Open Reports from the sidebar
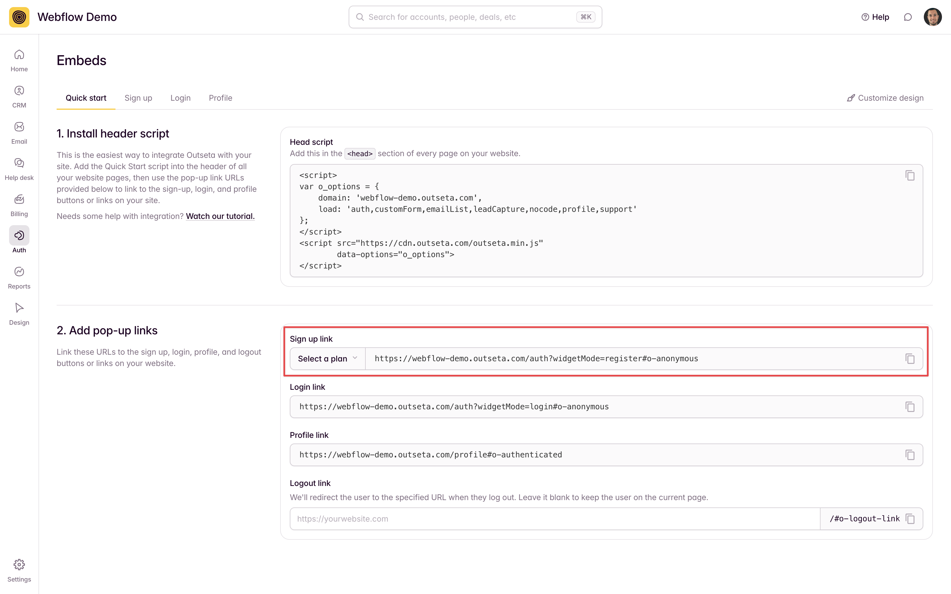Screen dimensions: 951x594 (19, 272)
